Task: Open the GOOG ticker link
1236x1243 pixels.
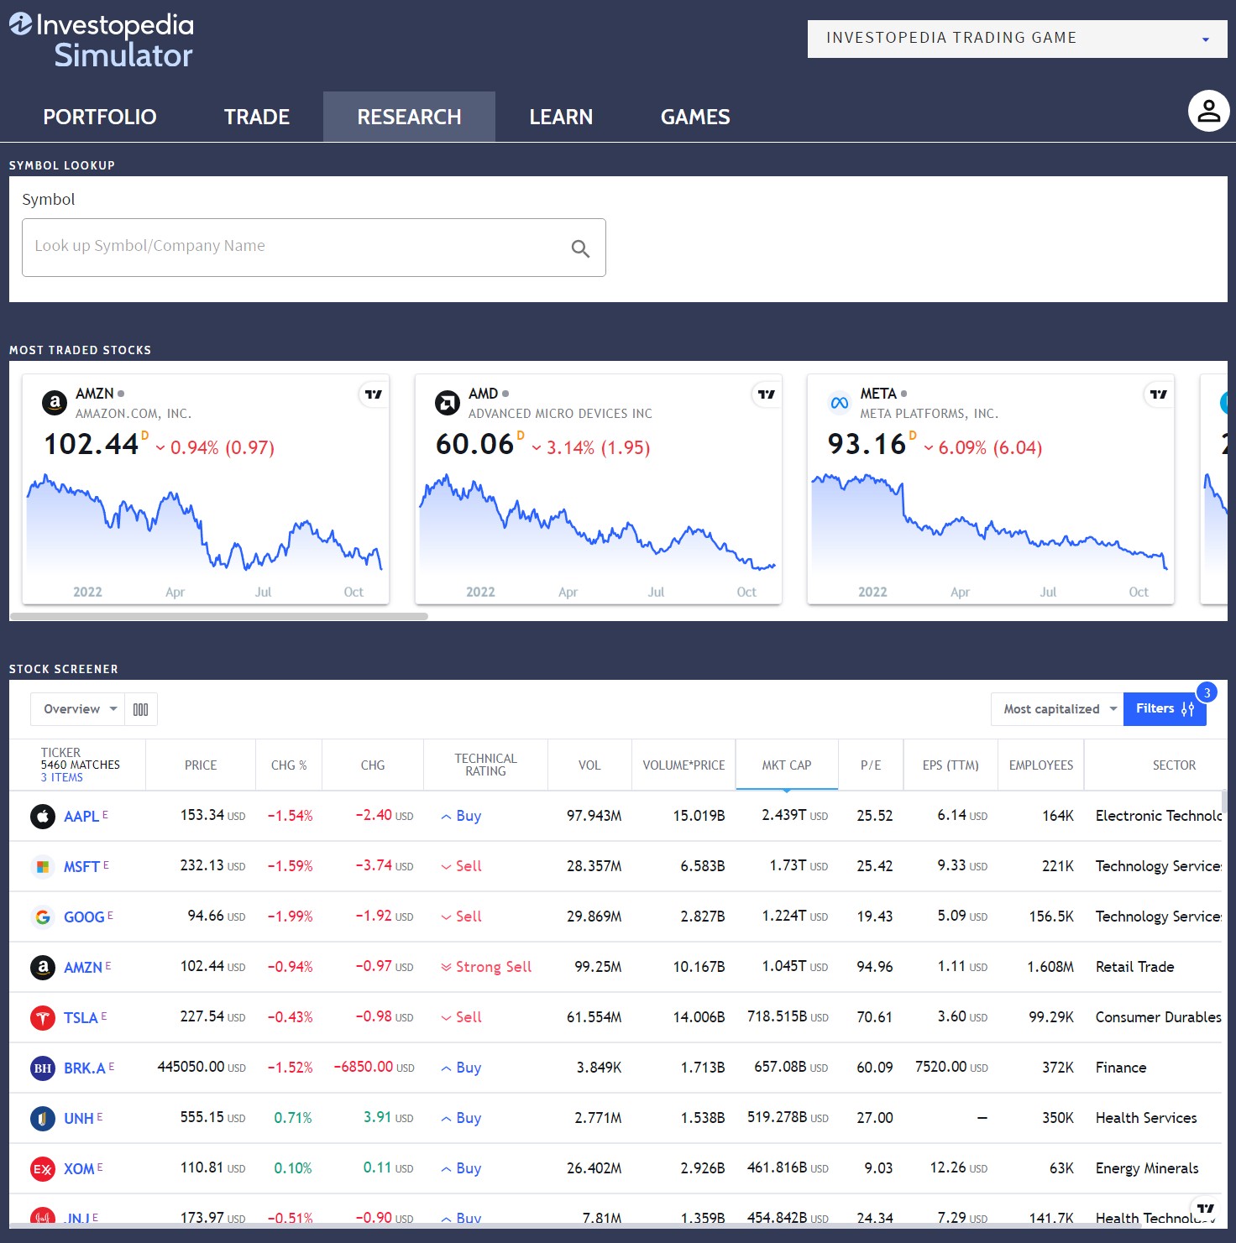Action: pyautogui.click(x=84, y=917)
